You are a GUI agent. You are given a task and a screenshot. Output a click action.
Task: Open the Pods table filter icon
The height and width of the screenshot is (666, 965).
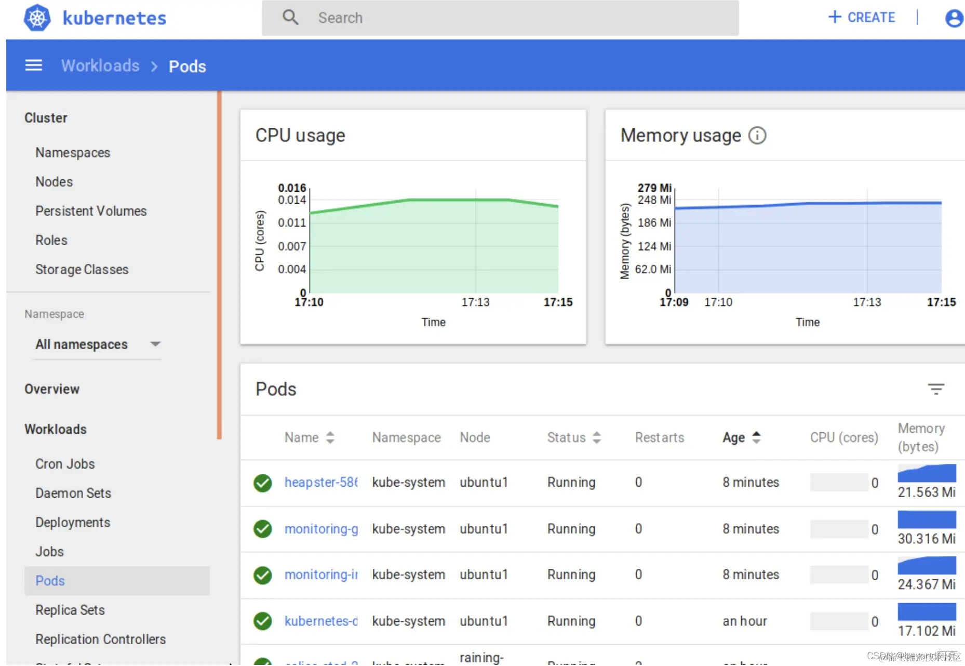(936, 389)
